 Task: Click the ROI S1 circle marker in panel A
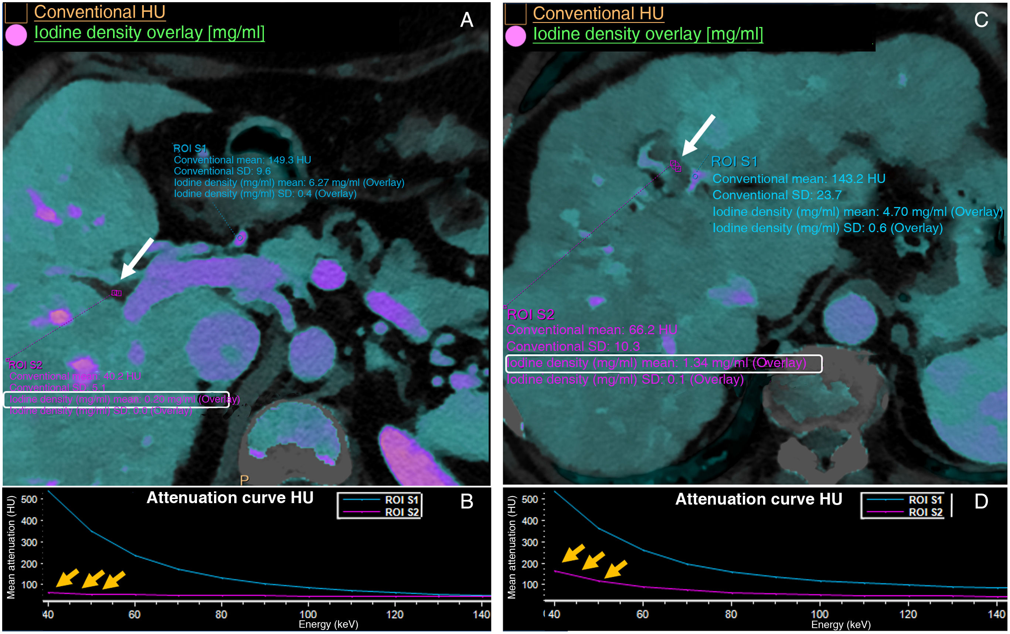[240, 238]
